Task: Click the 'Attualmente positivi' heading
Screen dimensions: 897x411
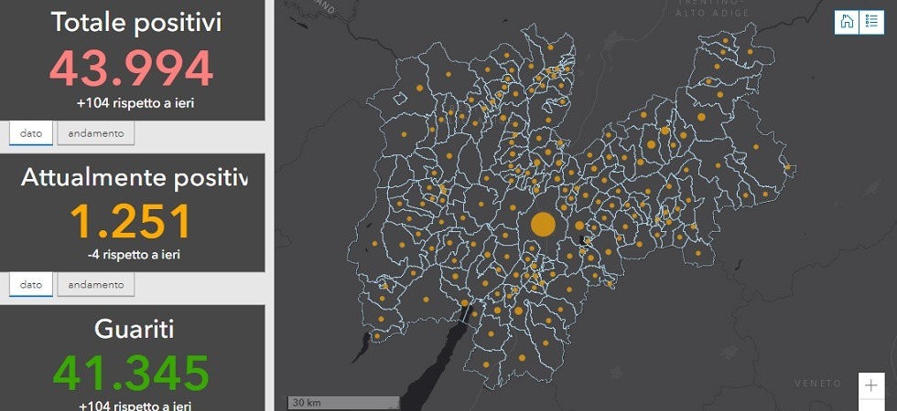Action: click(x=134, y=177)
